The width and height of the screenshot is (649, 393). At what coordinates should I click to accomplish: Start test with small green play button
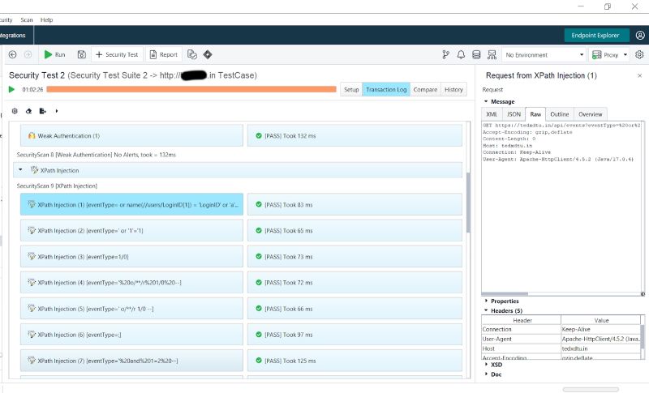pyautogui.click(x=11, y=89)
